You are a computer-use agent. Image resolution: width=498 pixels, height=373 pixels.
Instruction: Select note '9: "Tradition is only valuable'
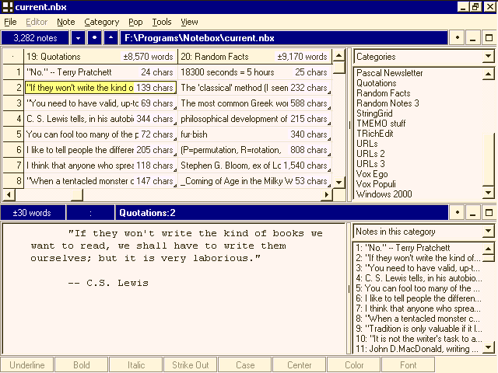pyautogui.click(x=419, y=329)
